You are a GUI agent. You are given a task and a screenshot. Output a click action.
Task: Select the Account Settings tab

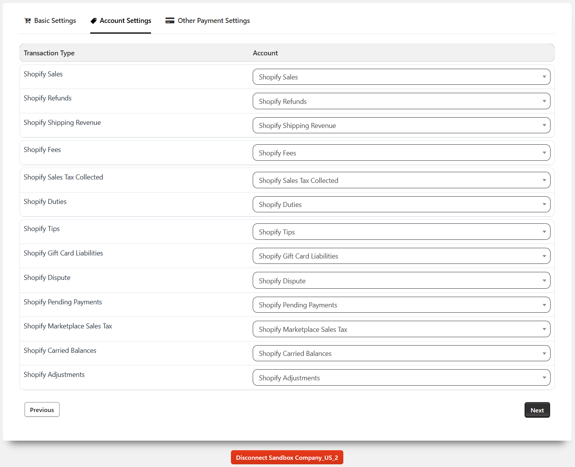[120, 21]
